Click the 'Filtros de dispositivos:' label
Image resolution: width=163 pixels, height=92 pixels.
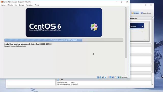point(64,84)
